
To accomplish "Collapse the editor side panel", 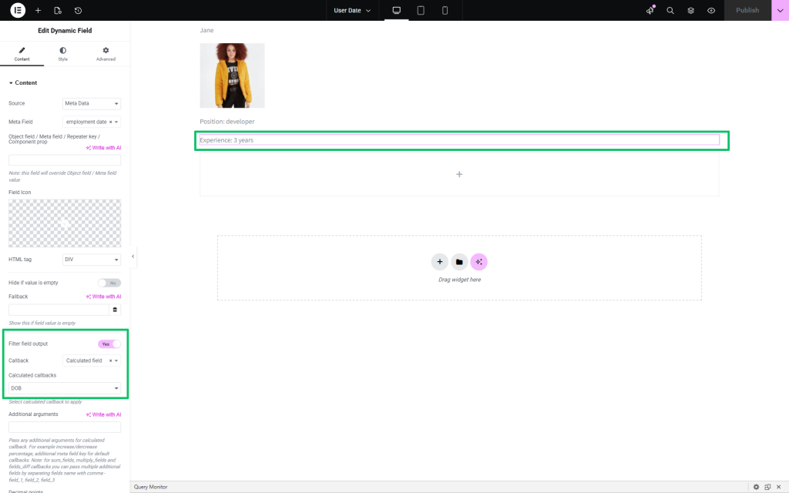I will (133, 257).
